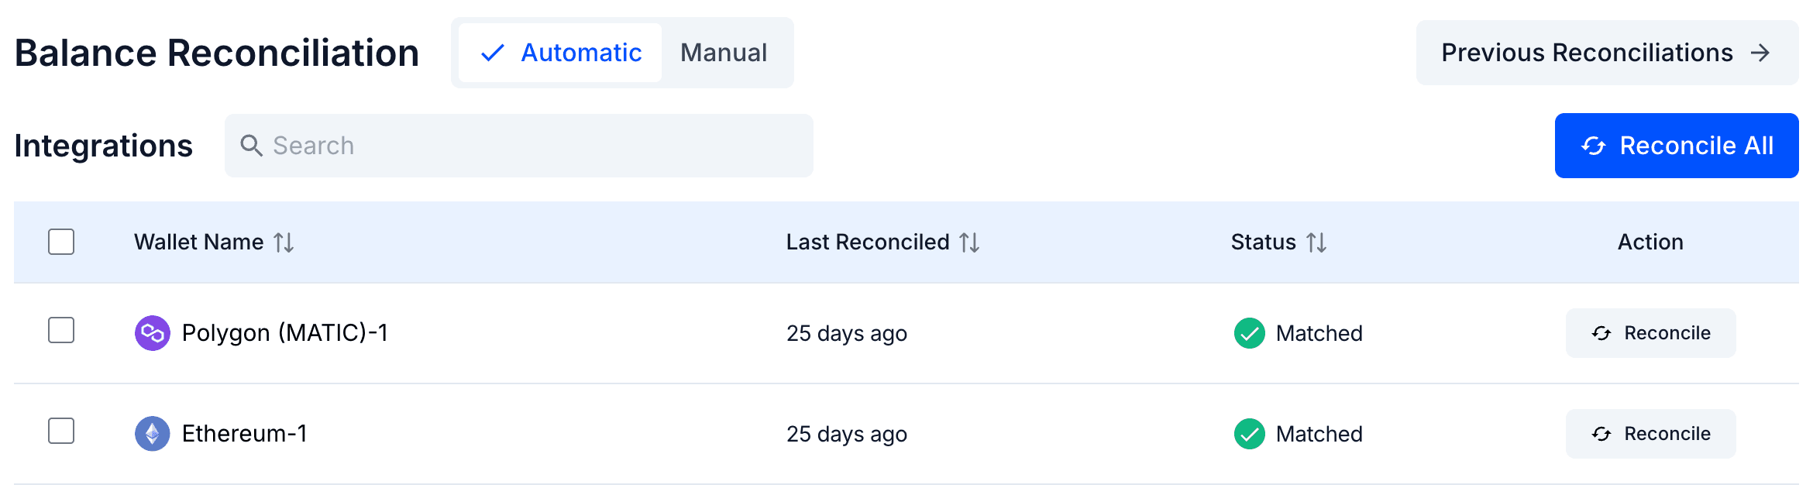
Task: Click the Polygon (MATIC) network icon
Action: pos(153,332)
